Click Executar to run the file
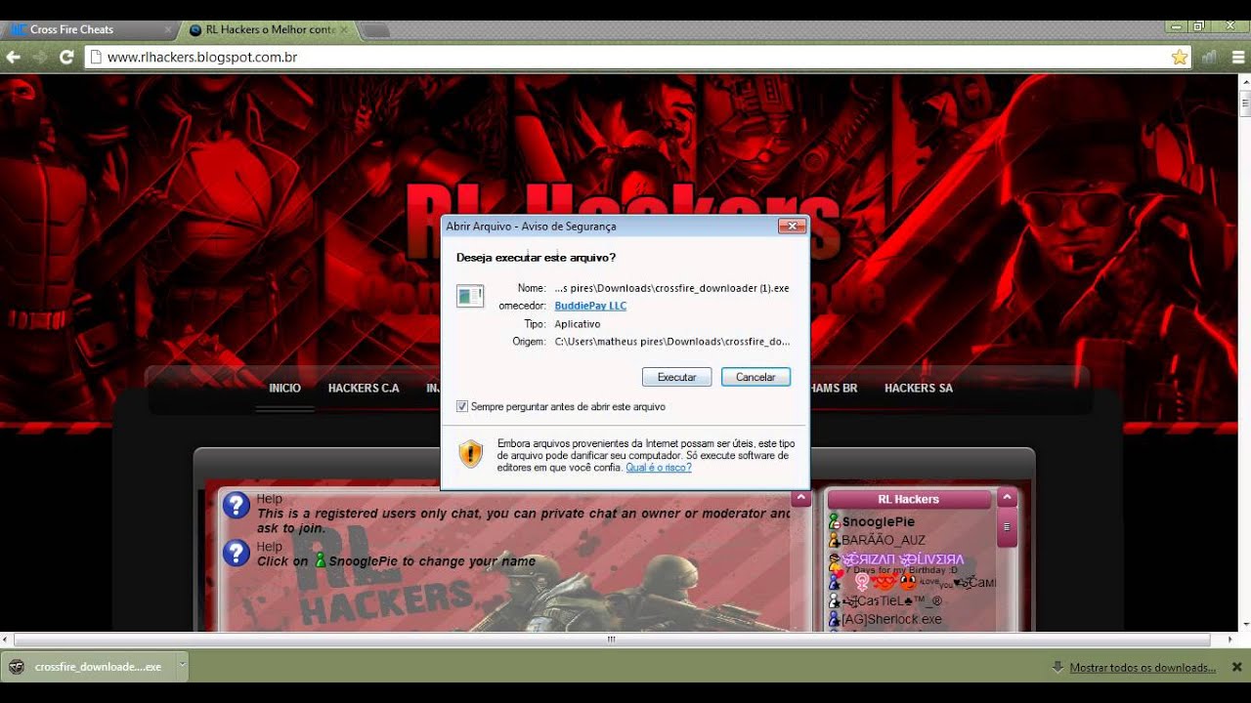This screenshot has width=1251, height=703. pyautogui.click(x=676, y=377)
